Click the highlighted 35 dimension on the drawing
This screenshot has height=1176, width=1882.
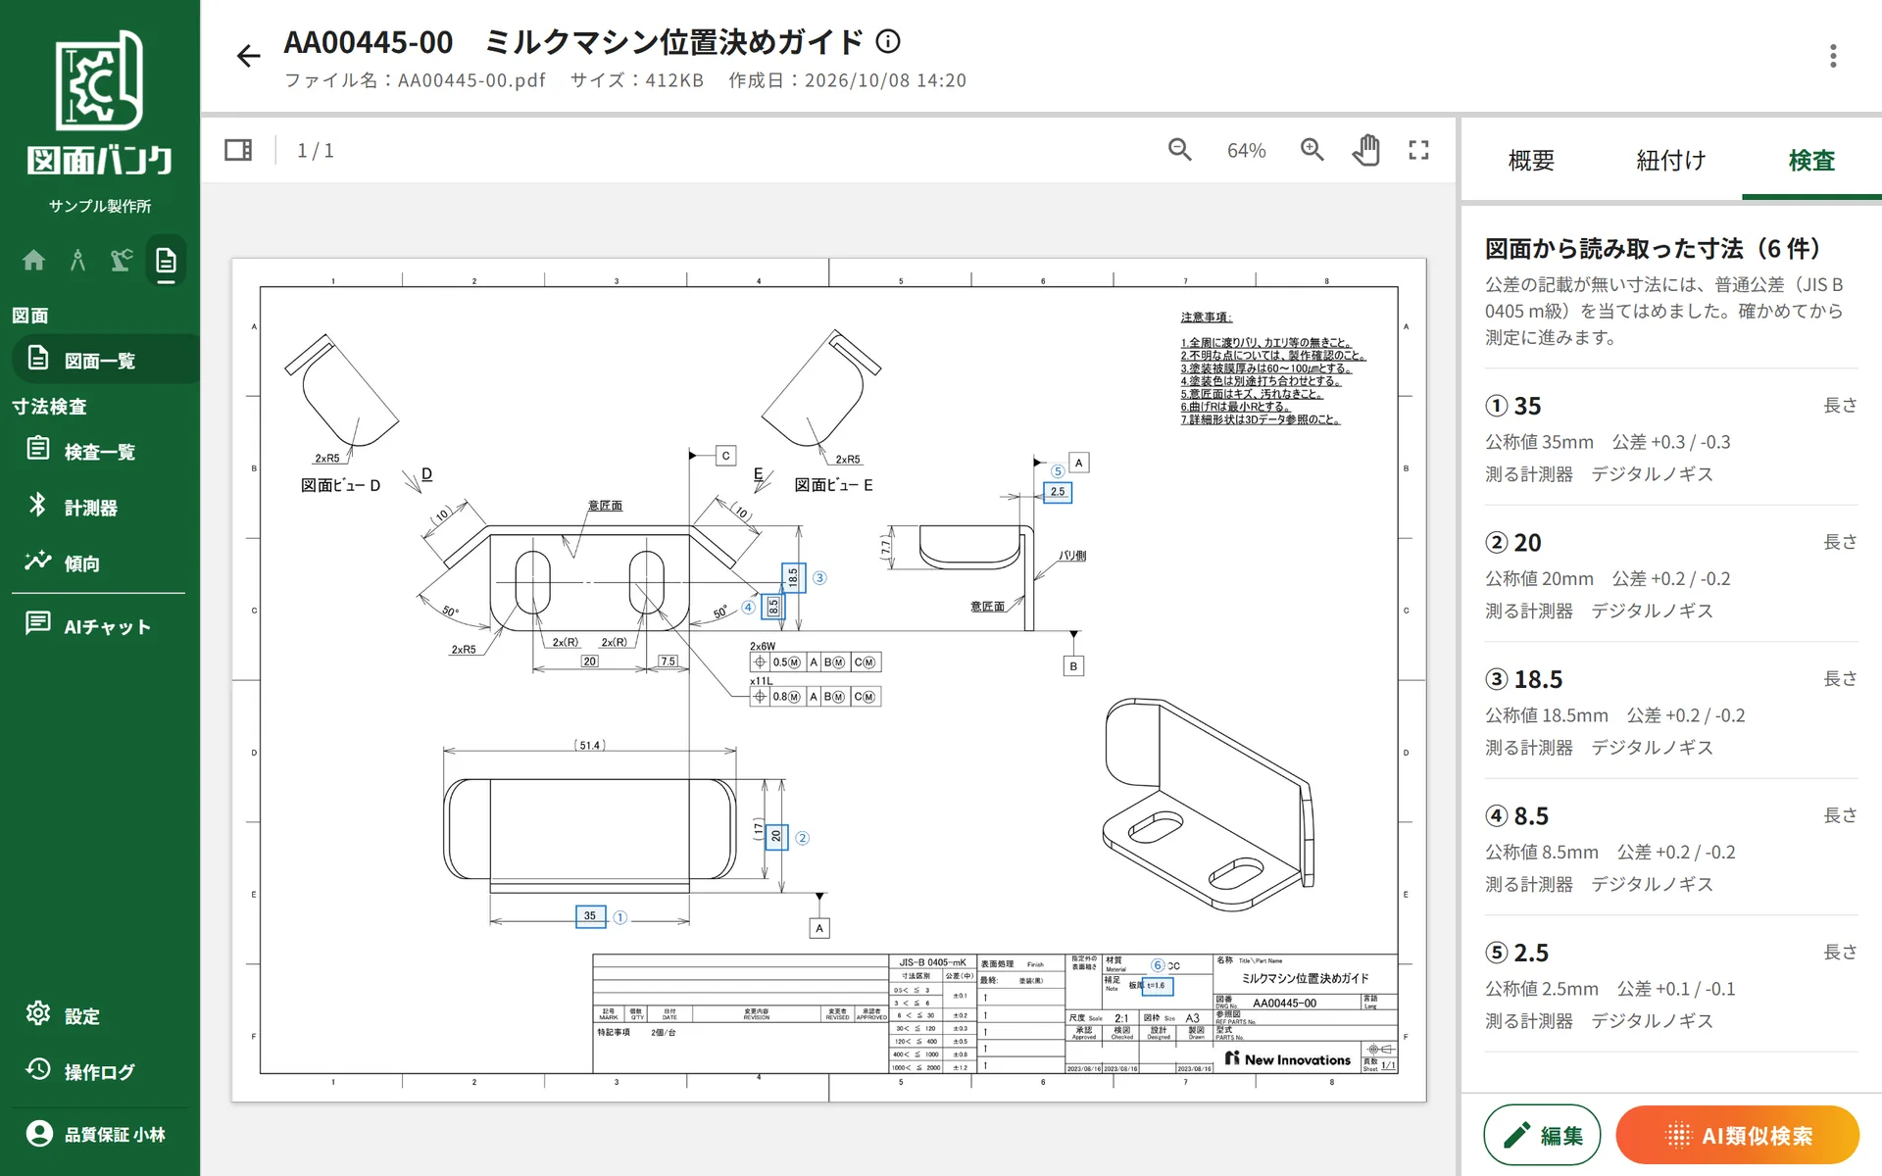590,915
